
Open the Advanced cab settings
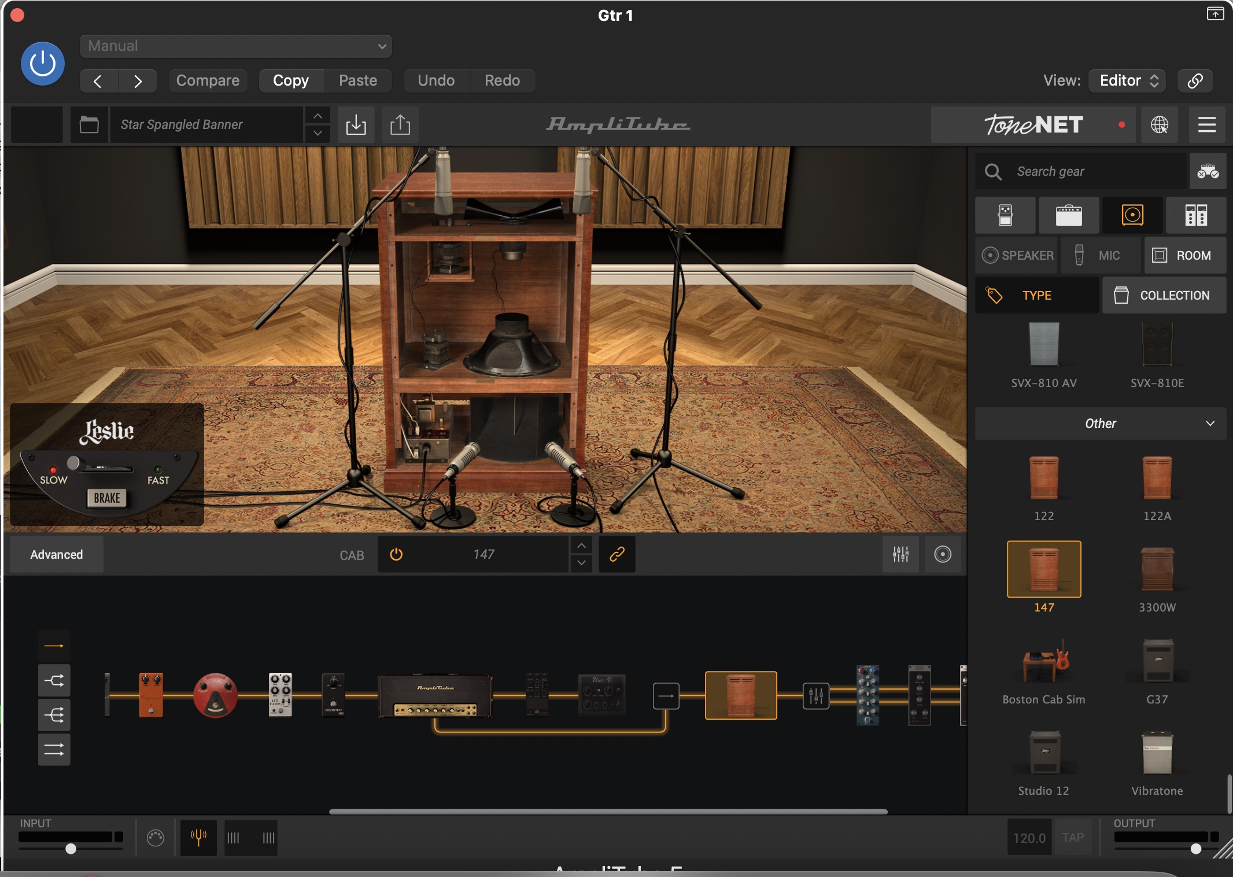57,555
